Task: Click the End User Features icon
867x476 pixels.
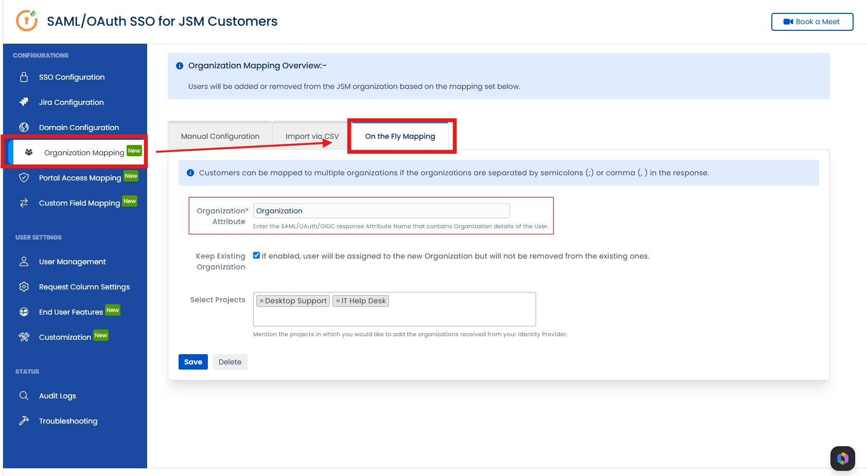Action: tap(24, 312)
